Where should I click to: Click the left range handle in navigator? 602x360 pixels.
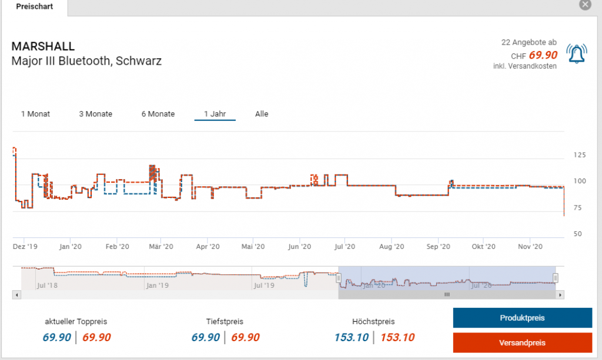point(339,278)
